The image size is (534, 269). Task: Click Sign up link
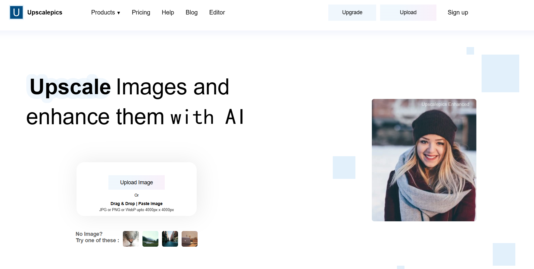click(x=457, y=12)
